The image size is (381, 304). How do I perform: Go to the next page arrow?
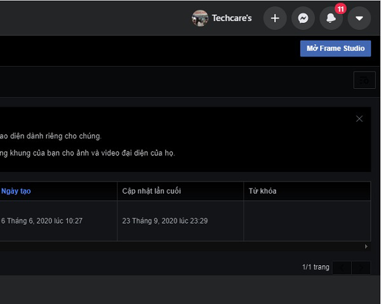pos(361,268)
